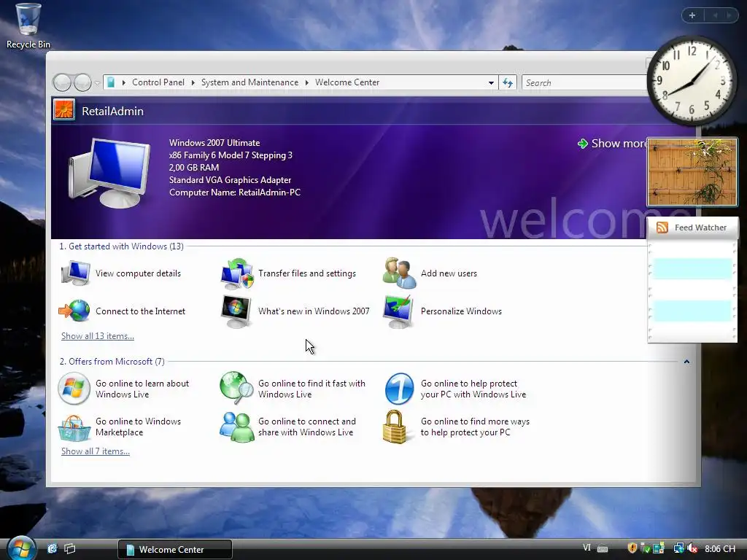Open Connect to the Internet text
The width and height of the screenshot is (747, 560).
click(x=140, y=311)
